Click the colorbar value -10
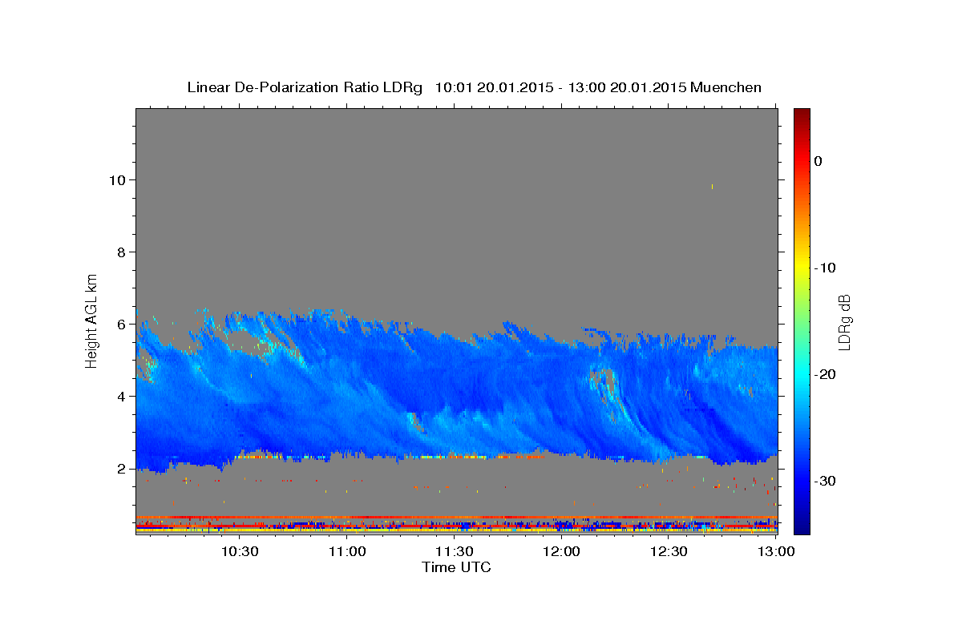Image resolution: width=962 pixels, height=641 pixels. pyautogui.click(x=826, y=268)
